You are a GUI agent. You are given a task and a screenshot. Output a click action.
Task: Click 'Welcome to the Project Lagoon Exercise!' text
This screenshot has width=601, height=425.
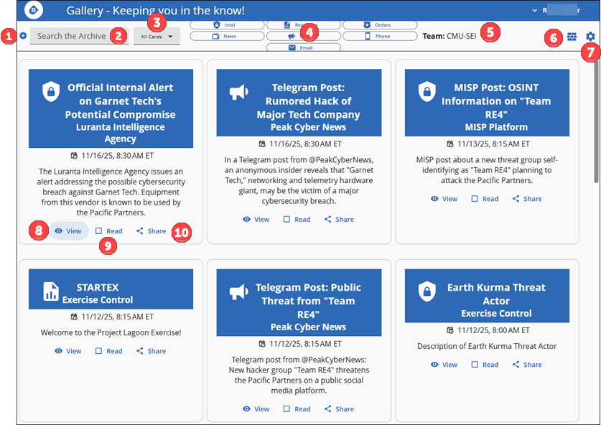coord(111,332)
